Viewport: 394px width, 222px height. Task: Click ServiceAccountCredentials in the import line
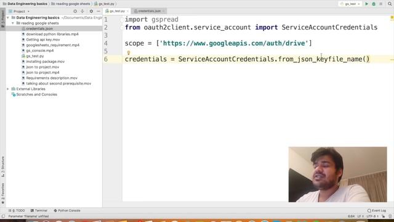click(329, 27)
